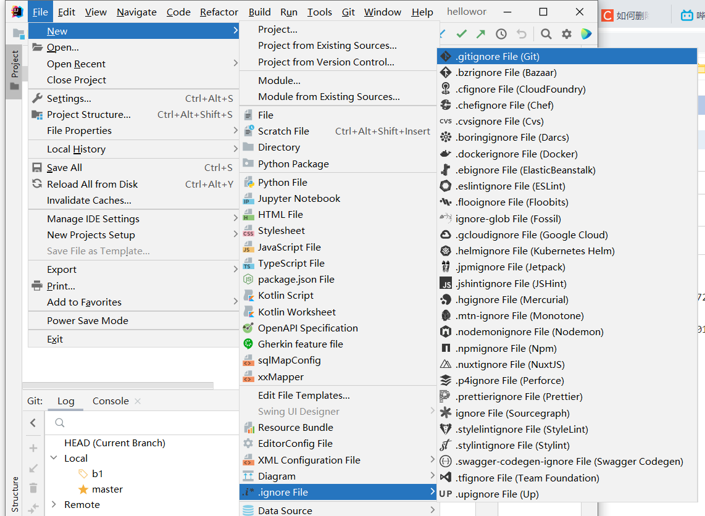Click the Scratch File icon
This screenshot has height=516, width=705.
[x=249, y=131]
